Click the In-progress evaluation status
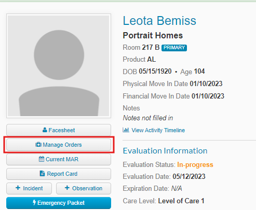256x210 pixels. point(195,165)
